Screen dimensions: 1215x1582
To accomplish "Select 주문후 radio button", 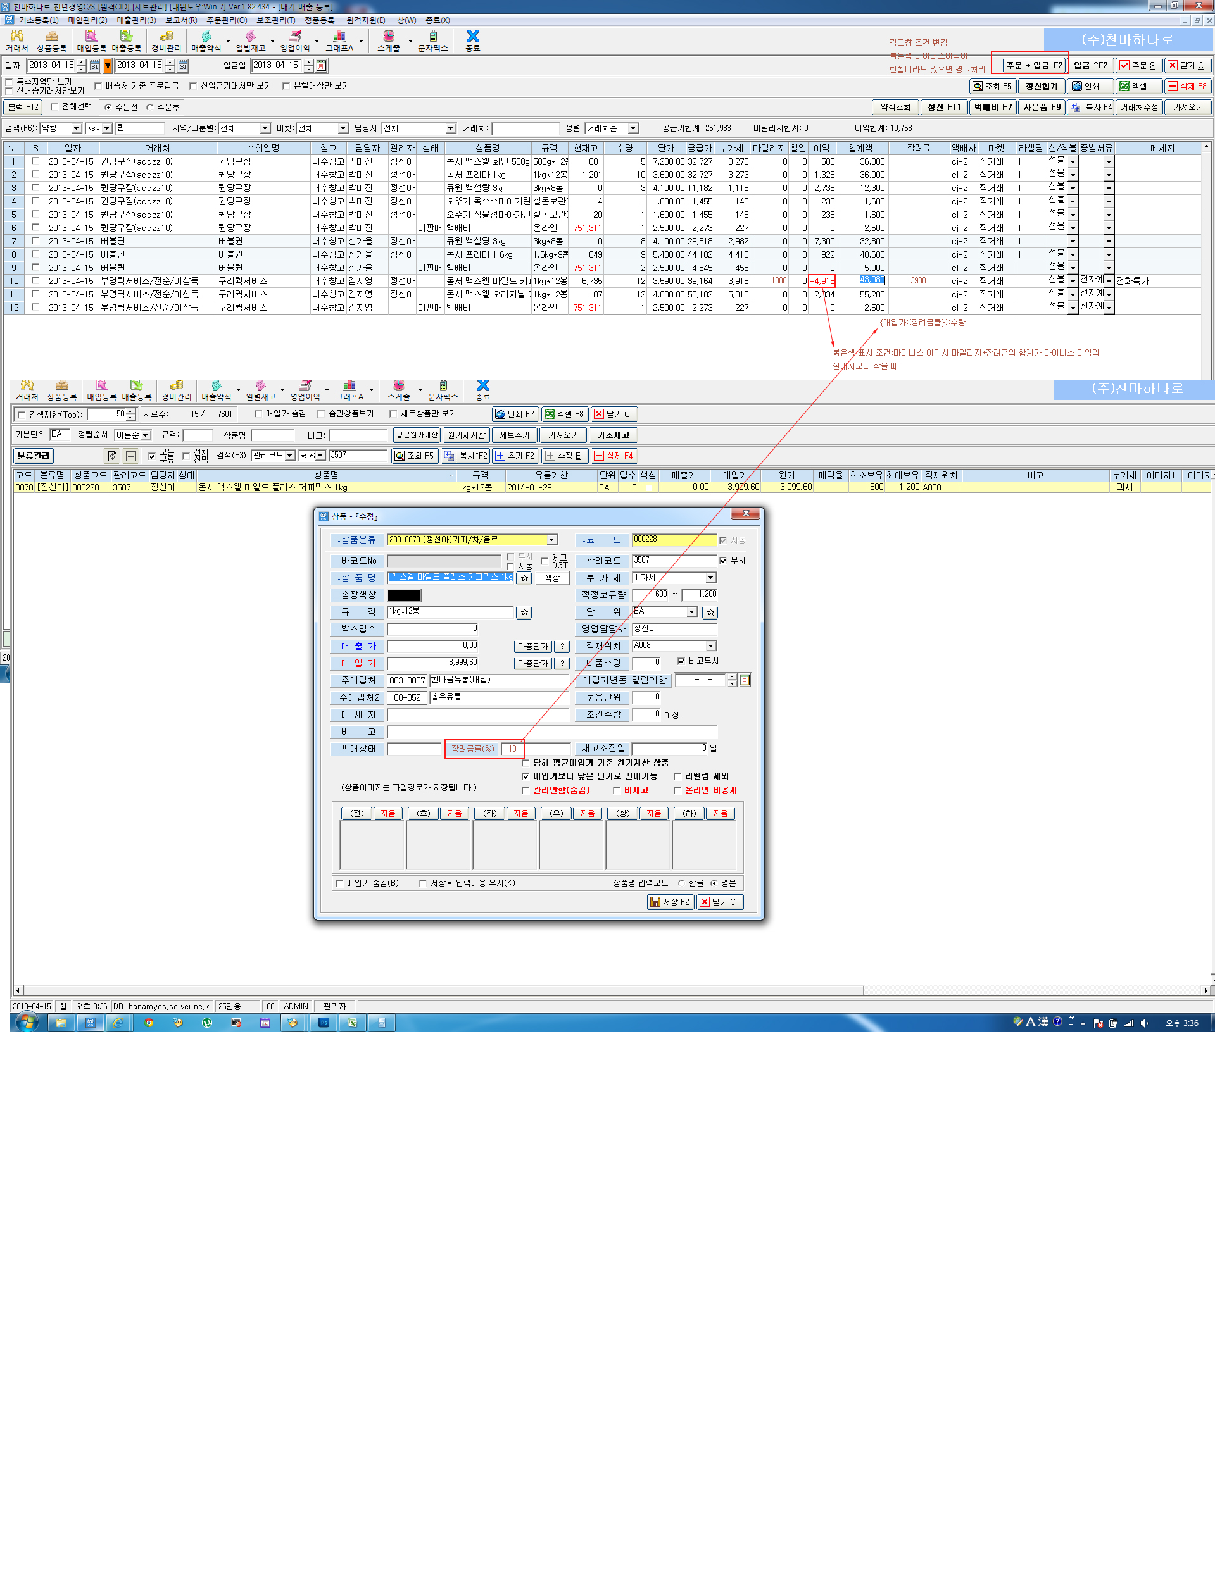I will tap(149, 108).
